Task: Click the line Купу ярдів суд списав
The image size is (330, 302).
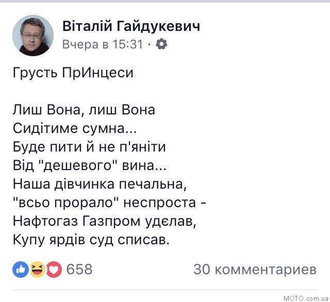Action: pyautogui.click(x=91, y=240)
